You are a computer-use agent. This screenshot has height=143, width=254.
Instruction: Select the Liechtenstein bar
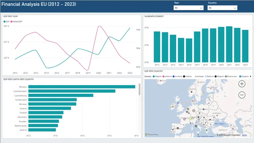(x=72, y=91)
